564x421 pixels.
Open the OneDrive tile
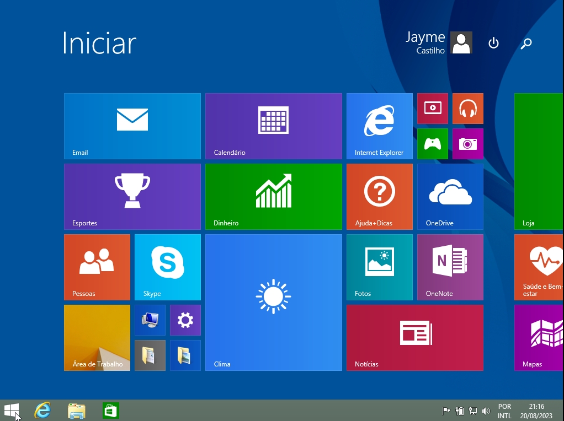click(x=450, y=196)
